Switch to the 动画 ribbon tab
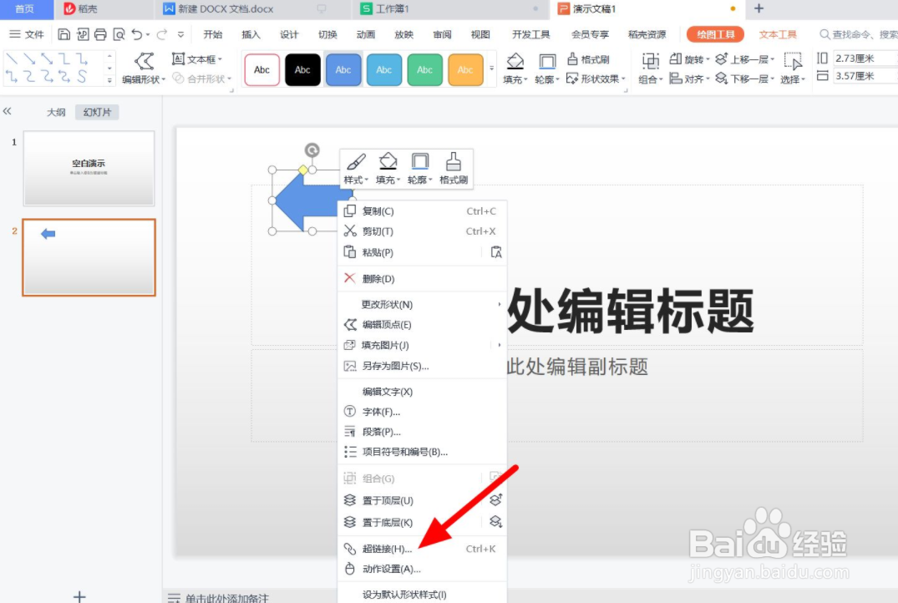The image size is (898, 603). coord(365,34)
